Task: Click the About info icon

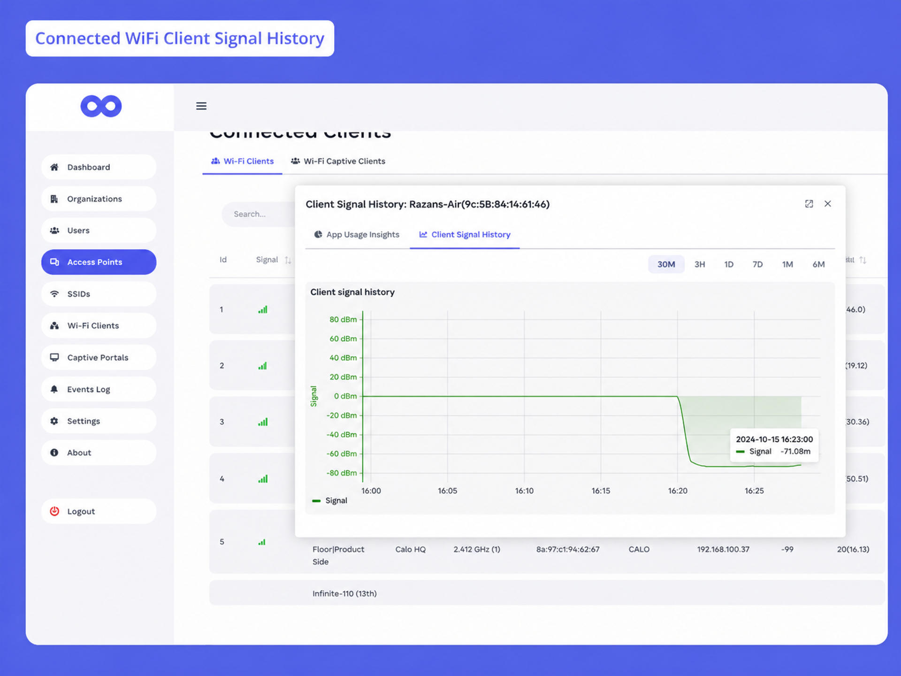Action: pyautogui.click(x=54, y=453)
